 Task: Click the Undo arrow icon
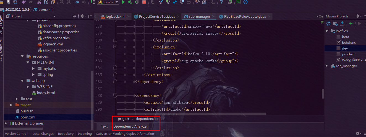click(x=24, y=2)
